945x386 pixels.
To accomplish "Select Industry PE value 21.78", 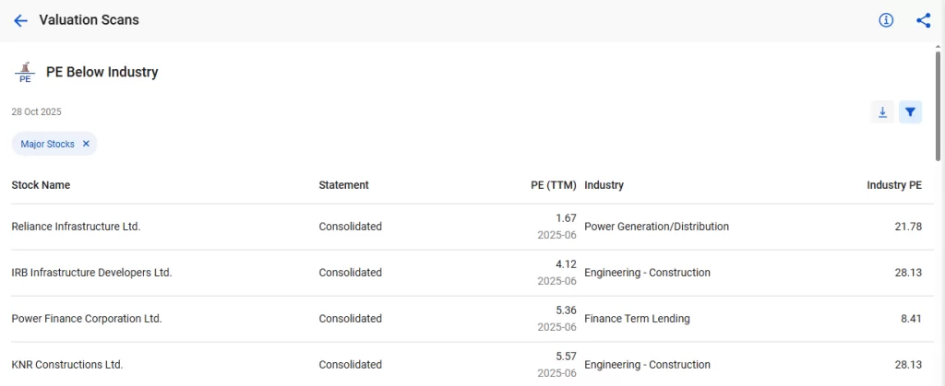I will (908, 227).
